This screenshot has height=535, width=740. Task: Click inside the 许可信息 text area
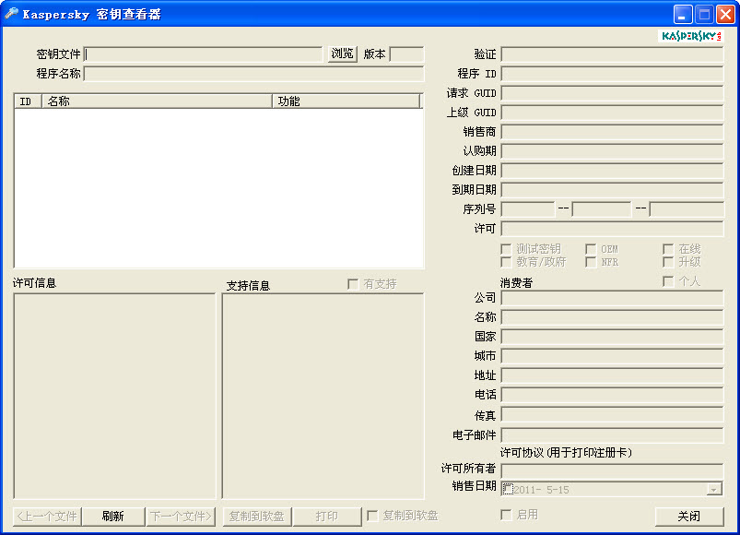[114, 396]
